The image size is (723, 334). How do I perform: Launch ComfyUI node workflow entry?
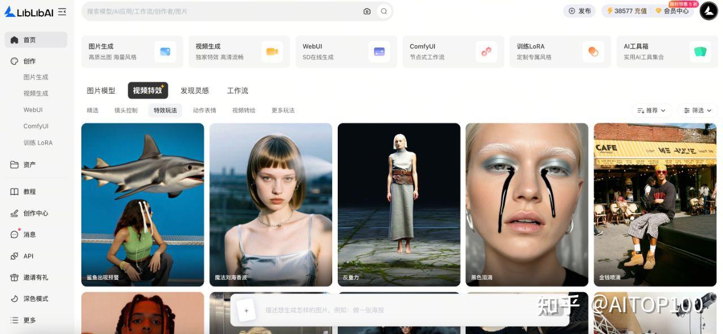point(452,51)
